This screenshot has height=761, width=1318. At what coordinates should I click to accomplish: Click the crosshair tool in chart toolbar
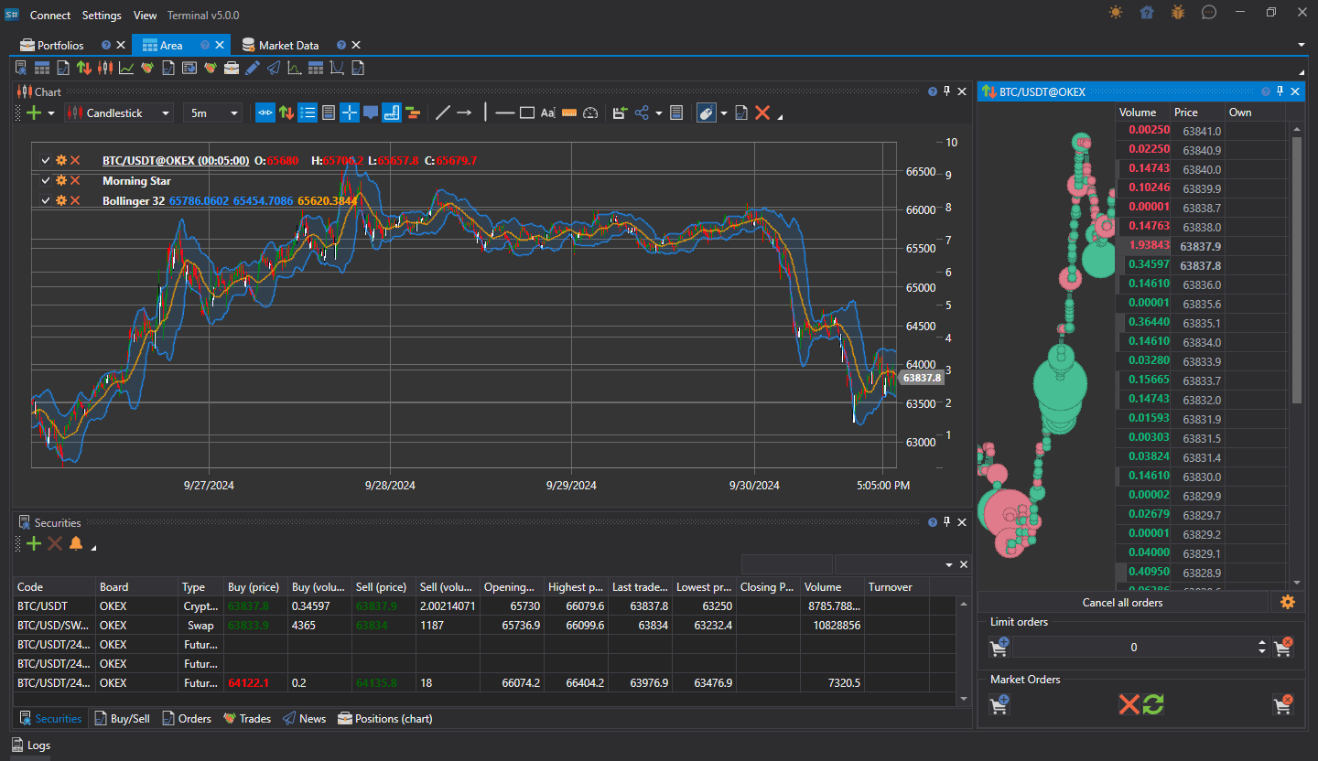(350, 113)
